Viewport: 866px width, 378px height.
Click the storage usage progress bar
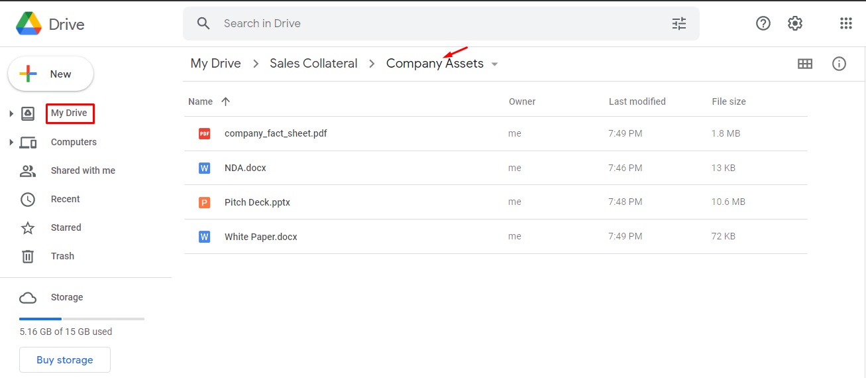[81, 319]
